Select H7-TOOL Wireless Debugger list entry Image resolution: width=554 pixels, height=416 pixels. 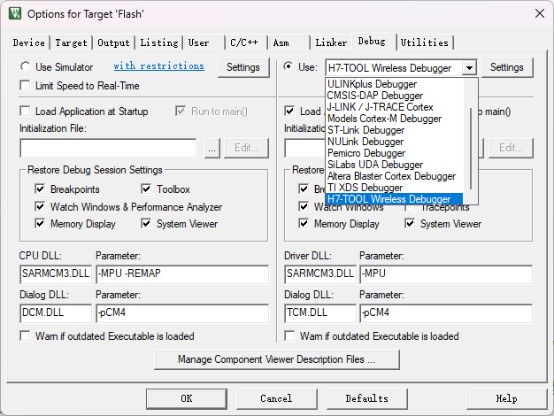tap(395, 199)
